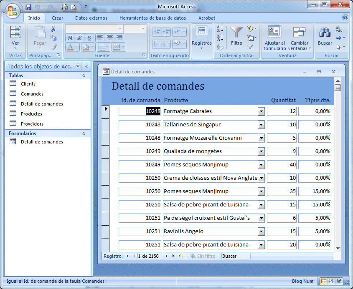Open Access Help question mark
This screenshot has height=289, width=353.
345,17
